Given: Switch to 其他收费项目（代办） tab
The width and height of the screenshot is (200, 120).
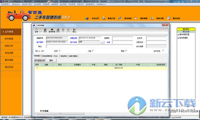Looking at the screenshot, I should click(50, 56).
